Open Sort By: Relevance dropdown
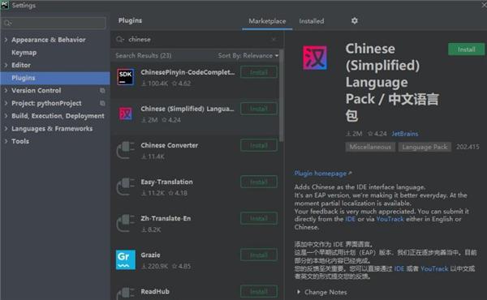This screenshot has height=300, width=487. pyautogui.click(x=248, y=55)
